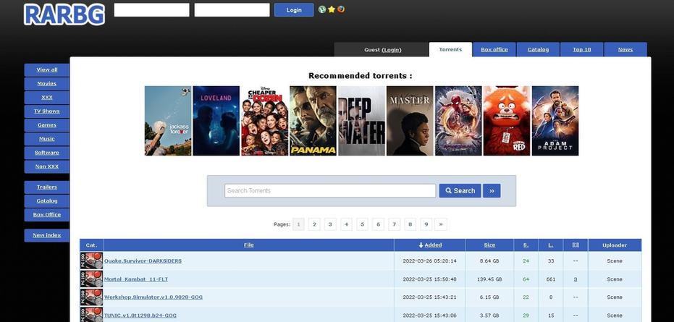Click category icon for Workshop.Simulator row
Image resolution: width=674 pixels, height=322 pixels.
[x=91, y=297]
